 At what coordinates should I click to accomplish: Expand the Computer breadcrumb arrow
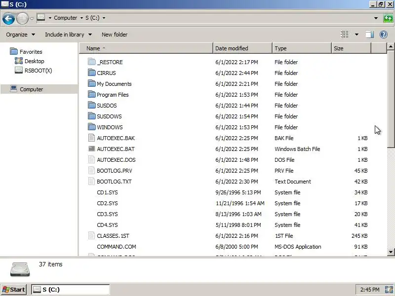tap(81, 18)
